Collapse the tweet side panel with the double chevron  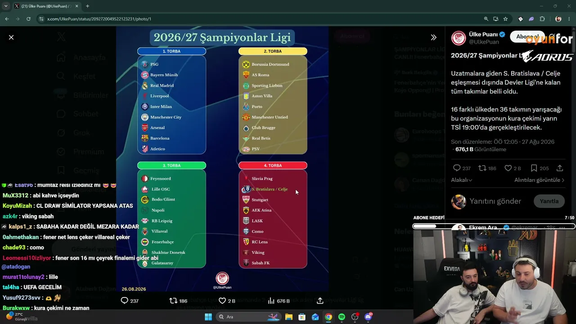433,37
